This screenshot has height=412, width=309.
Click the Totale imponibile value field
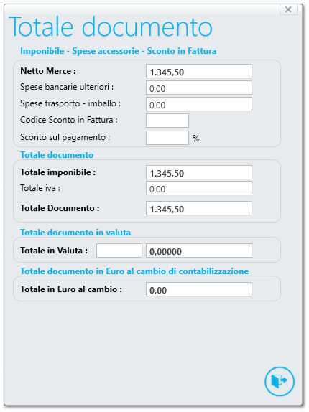pos(199,172)
